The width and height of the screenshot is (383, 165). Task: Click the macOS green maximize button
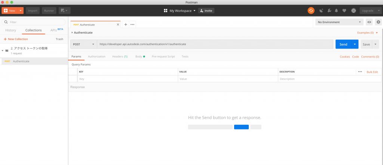12,2
